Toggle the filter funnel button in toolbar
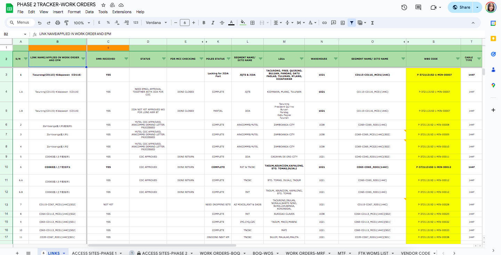The height and width of the screenshot is (255, 501). point(352,23)
